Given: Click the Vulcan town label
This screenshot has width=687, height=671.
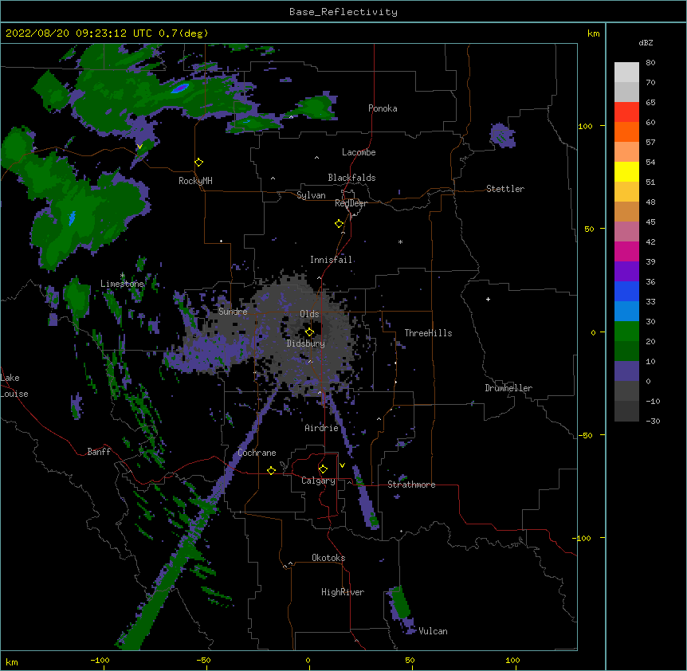Looking at the screenshot, I should [x=433, y=631].
